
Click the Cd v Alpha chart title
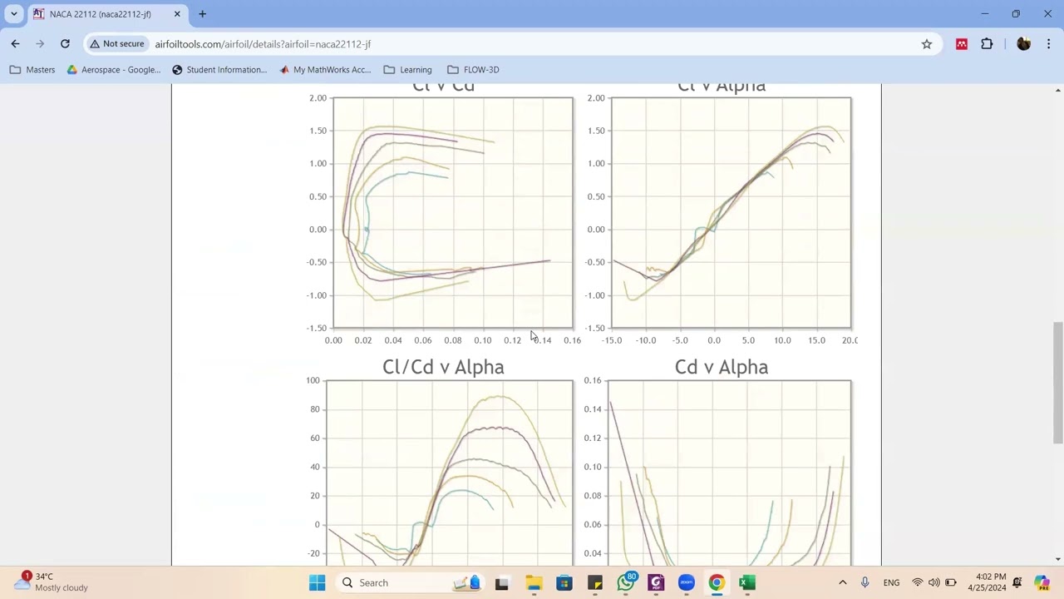(722, 367)
